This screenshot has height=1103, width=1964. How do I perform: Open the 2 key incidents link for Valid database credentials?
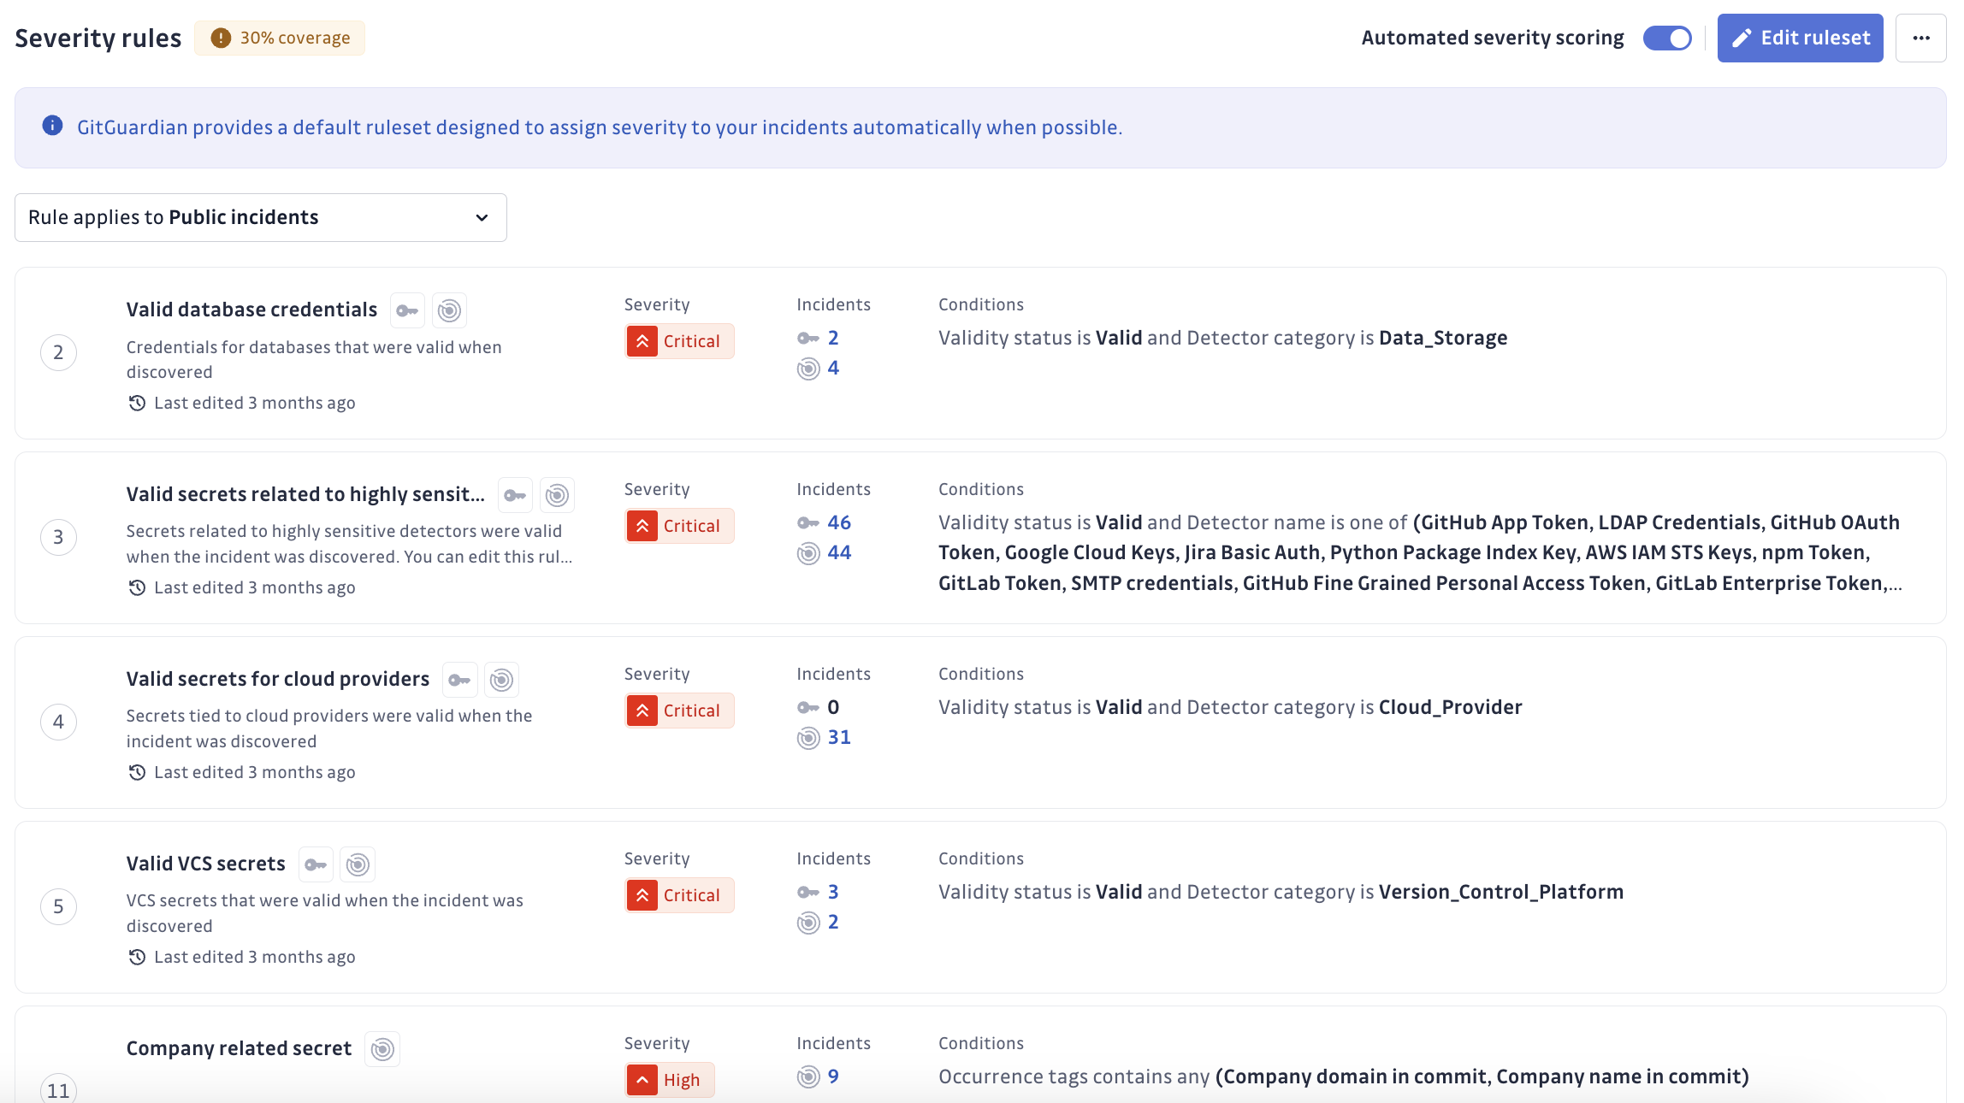coord(833,338)
